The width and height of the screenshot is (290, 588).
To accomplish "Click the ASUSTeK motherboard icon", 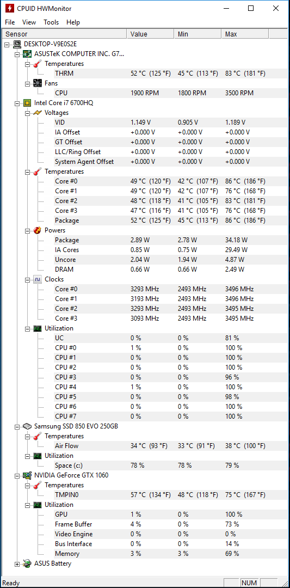I will pyautogui.click(x=27, y=54).
